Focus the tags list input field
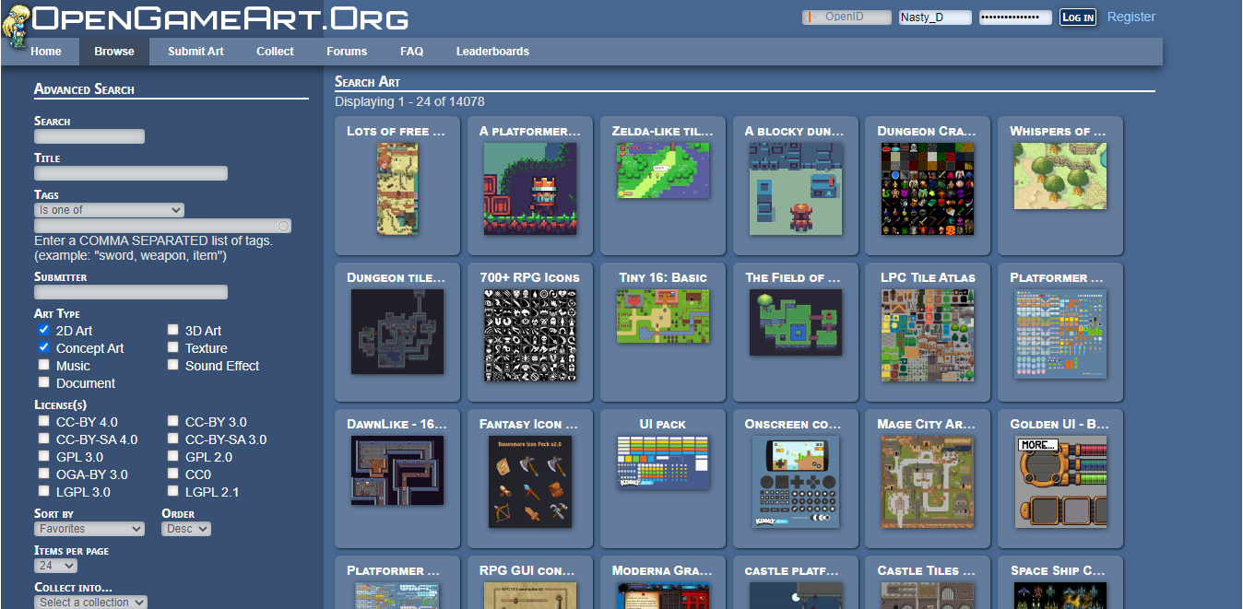The image size is (1243, 609). [162, 226]
